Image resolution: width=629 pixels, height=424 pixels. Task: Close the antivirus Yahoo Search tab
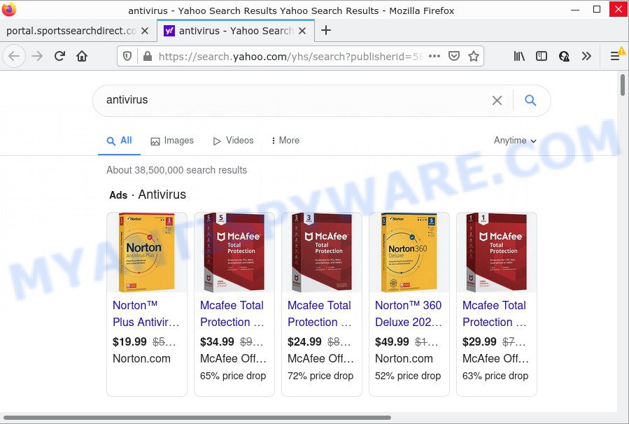[302, 31]
